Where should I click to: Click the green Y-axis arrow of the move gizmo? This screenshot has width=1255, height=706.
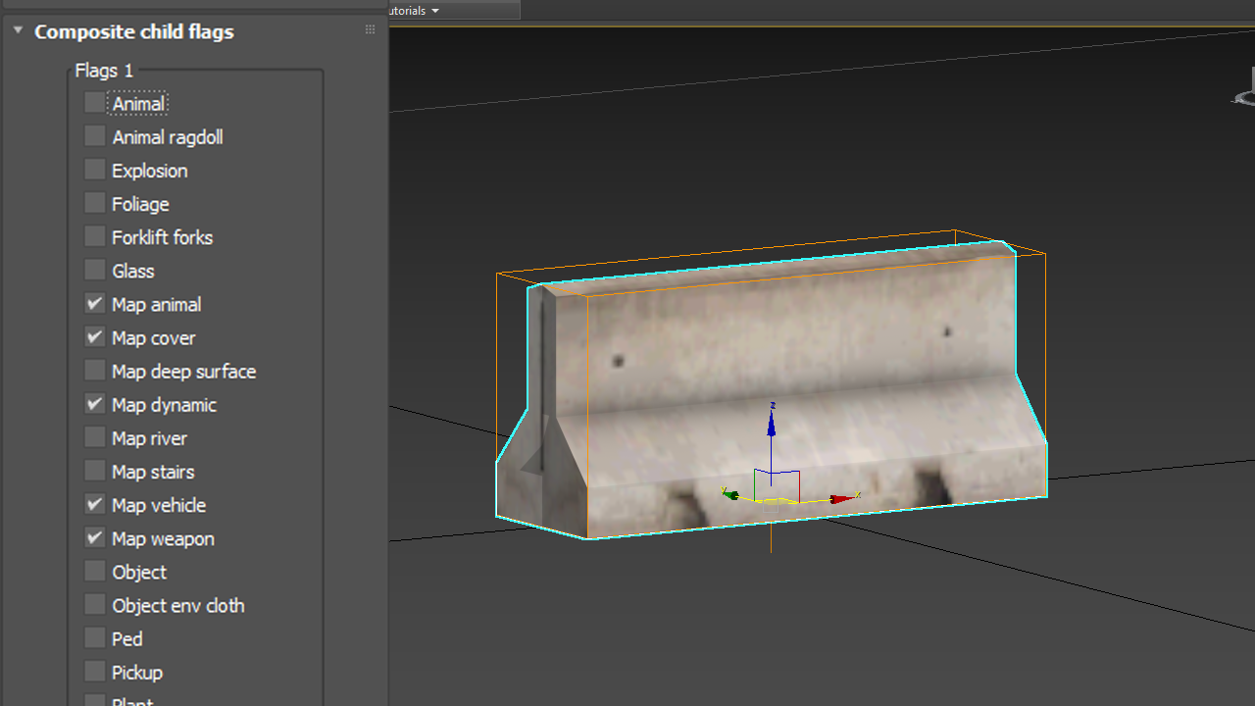[x=733, y=494]
